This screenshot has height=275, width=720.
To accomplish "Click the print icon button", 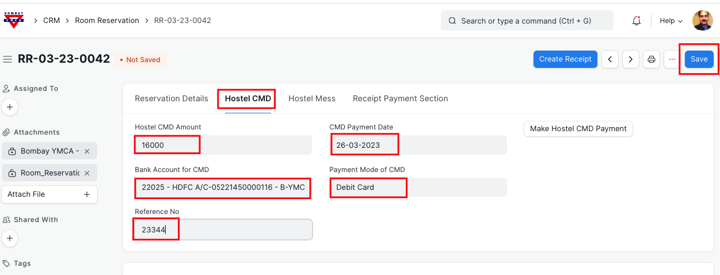I will (652, 59).
